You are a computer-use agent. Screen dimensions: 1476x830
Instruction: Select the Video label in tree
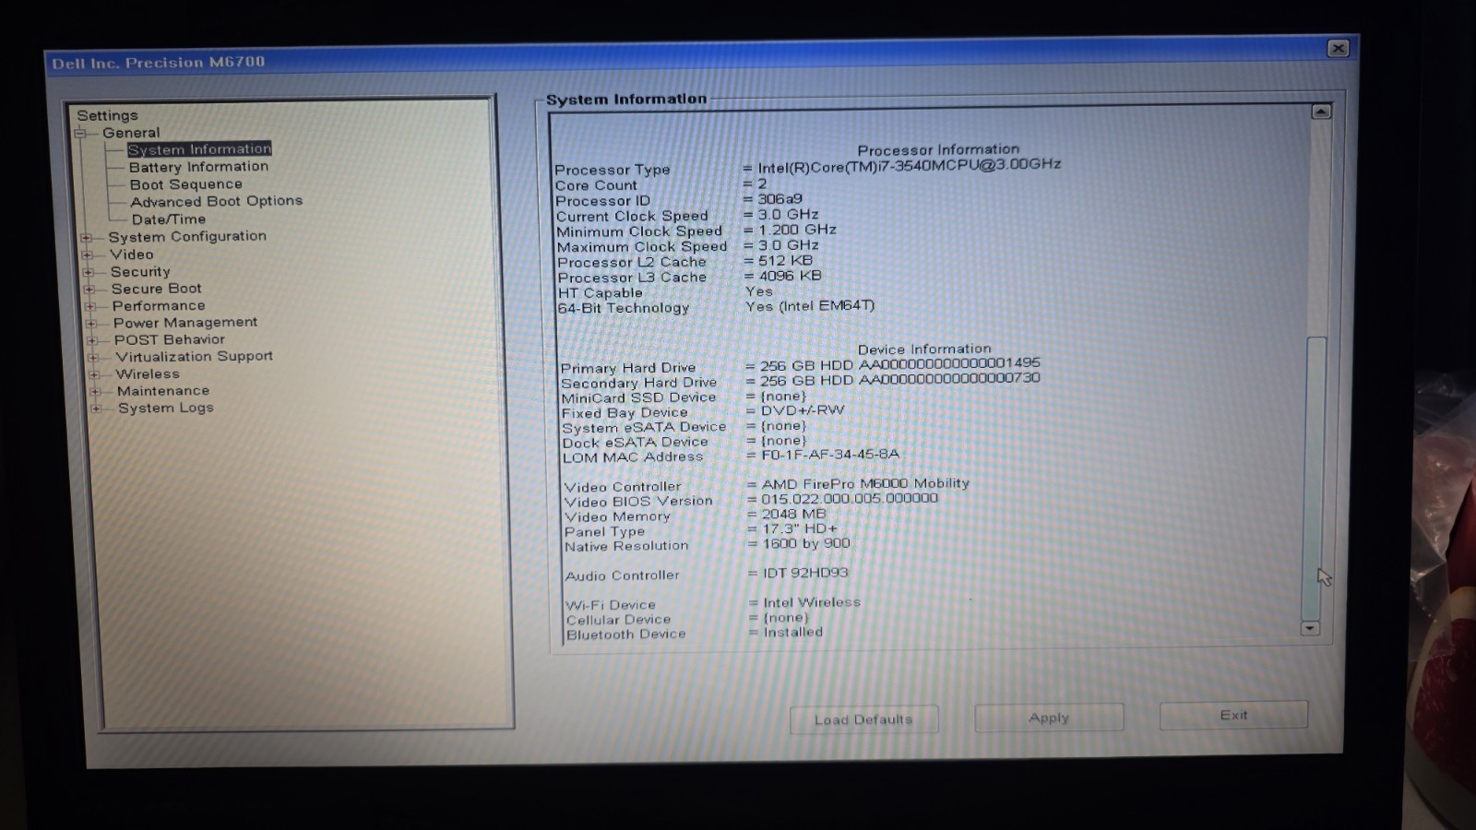click(x=132, y=255)
